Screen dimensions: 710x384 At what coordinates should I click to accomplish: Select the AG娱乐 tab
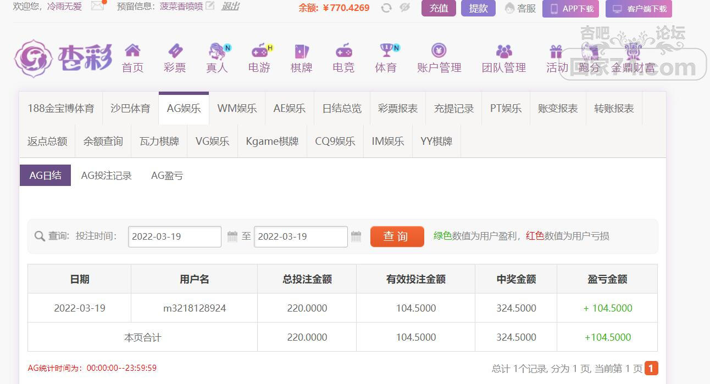click(184, 109)
